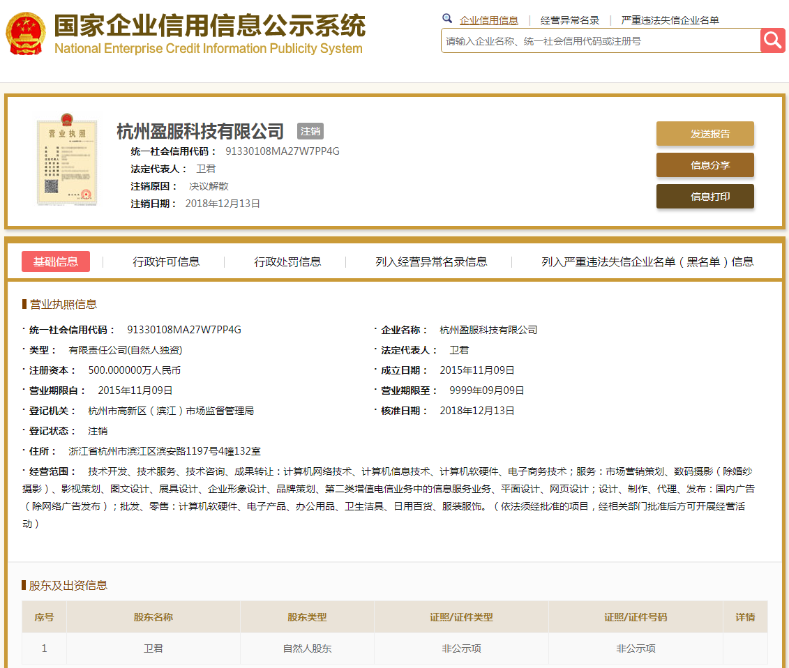Viewport: 789px width, 668px height.
Task: Click the national emblem logo
Action: [26, 33]
